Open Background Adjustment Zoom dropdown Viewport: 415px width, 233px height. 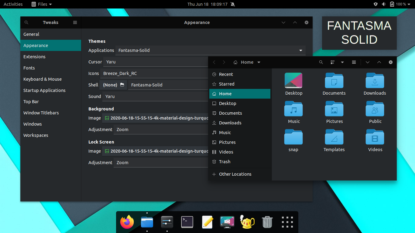click(161, 130)
